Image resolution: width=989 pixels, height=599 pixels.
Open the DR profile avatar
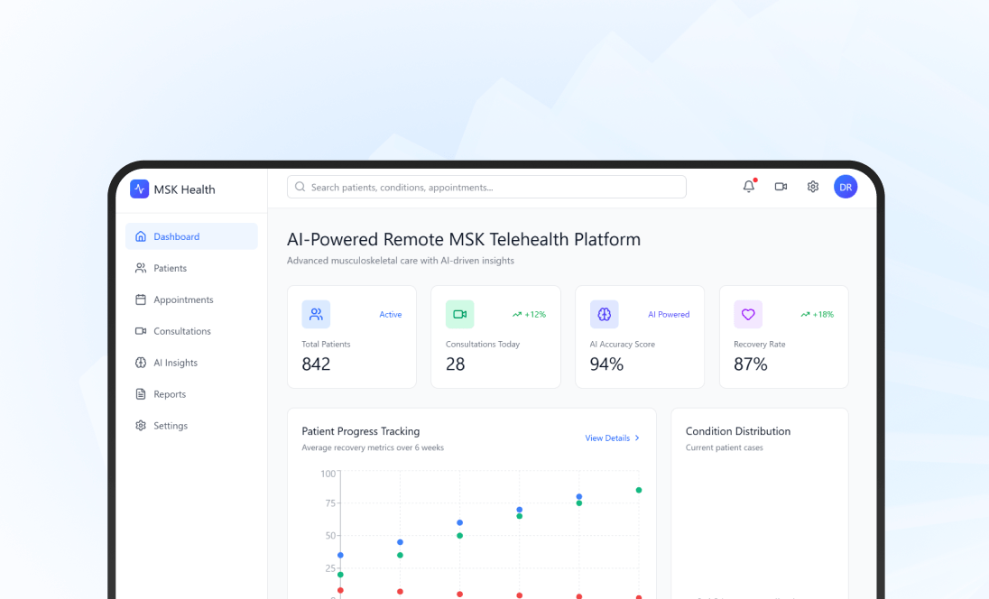[x=846, y=186]
